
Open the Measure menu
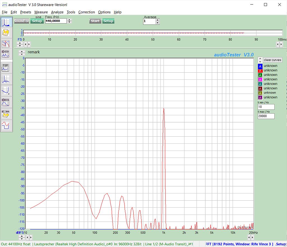pos(41,12)
